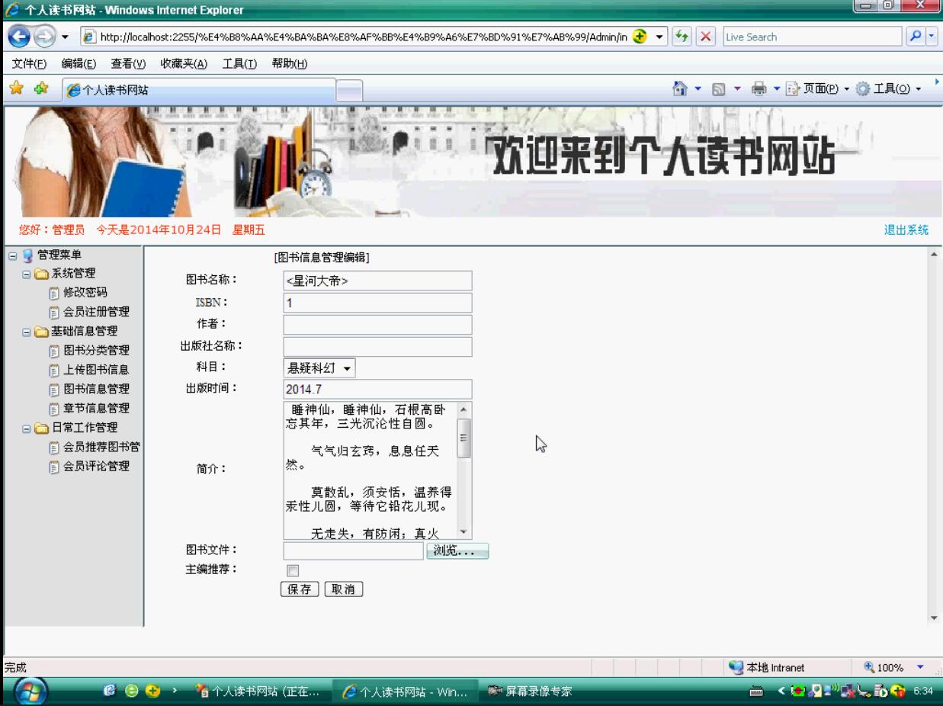Click the 日常工作管理 folder icon
This screenshot has height=706, width=943.
[x=43, y=428]
